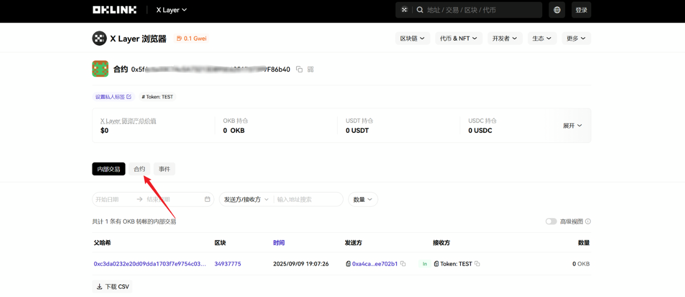Click the timestamp 2025/09/09 19:07:26
This screenshot has width=685, height=297.
(x=301, y=264)
